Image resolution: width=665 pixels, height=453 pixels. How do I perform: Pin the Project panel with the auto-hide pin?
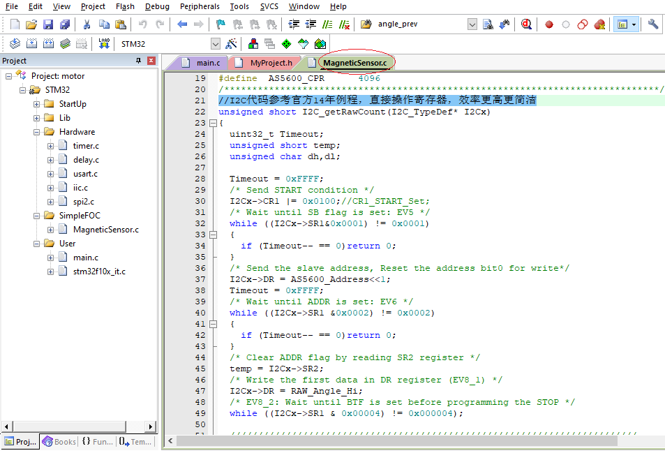140,60
